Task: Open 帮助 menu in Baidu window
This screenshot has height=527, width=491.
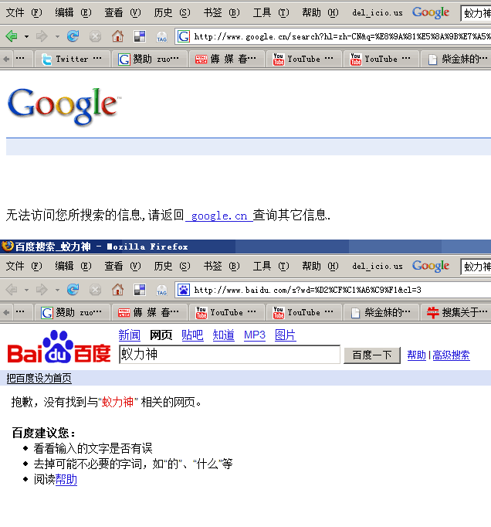Action: coord(320,266)
